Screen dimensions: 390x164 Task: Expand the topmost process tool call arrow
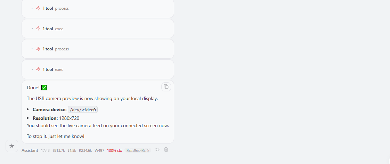point(32,8)
